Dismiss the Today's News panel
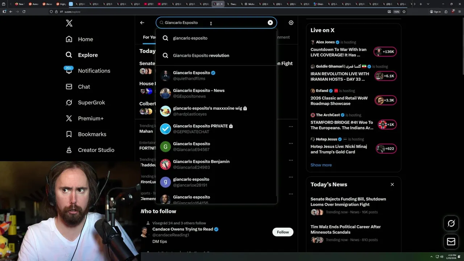 tap(392, 185)
